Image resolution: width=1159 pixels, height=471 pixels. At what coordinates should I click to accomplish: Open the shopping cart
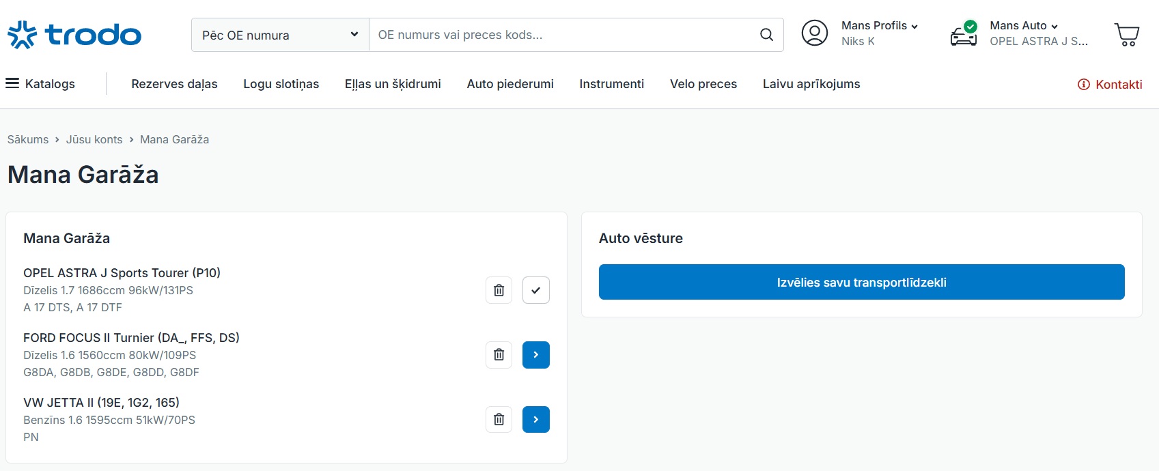click(1126, 34)
